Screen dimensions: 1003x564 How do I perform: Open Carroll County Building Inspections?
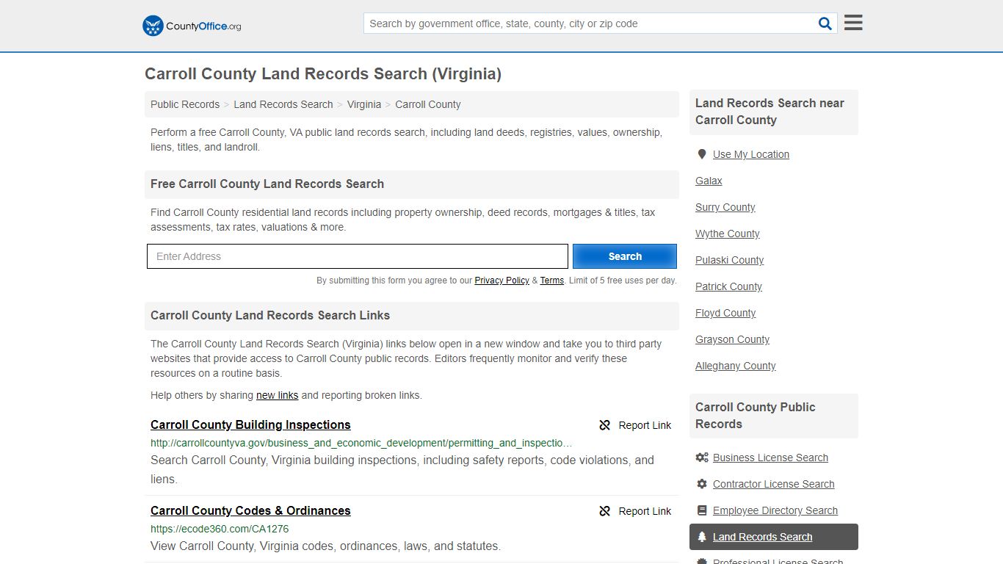(250, 424)
